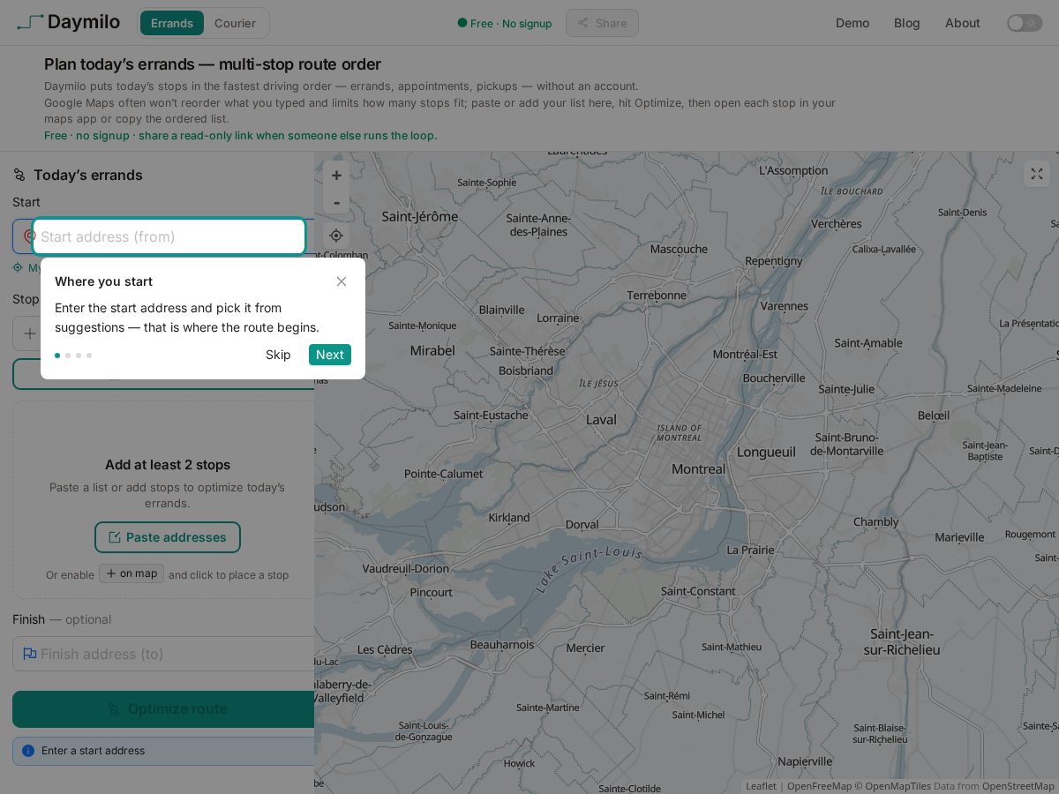Open the OpenStreetMap attribution link
Screen dimensions: 1059x794
(x=1018, y=786)
